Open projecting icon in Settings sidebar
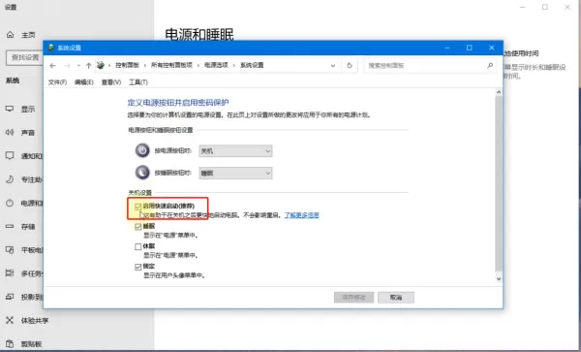The height and width of the screenshot is (352, 581). point(10,297)
